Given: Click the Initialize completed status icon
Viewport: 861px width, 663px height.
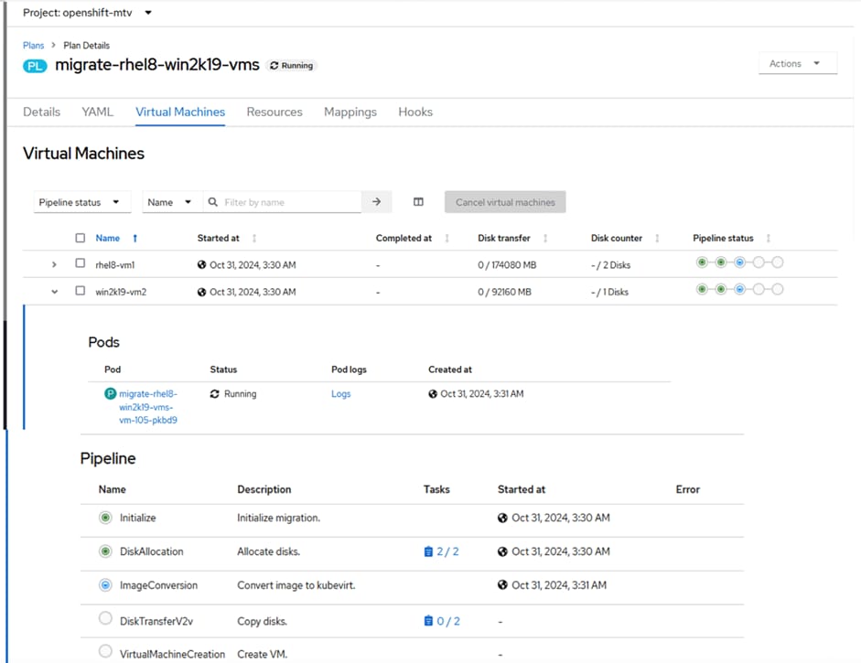Looking at the screenshot, I should (x=105, y=518).
